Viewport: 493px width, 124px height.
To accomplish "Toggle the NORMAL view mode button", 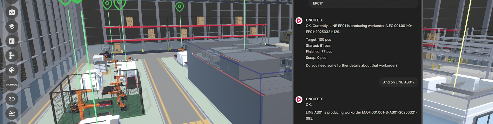I will coord(12,84).
